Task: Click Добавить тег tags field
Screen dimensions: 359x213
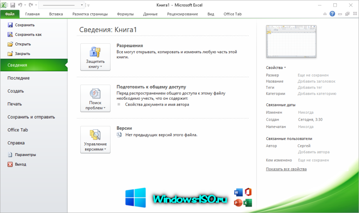Action: (x=310, y=87)
